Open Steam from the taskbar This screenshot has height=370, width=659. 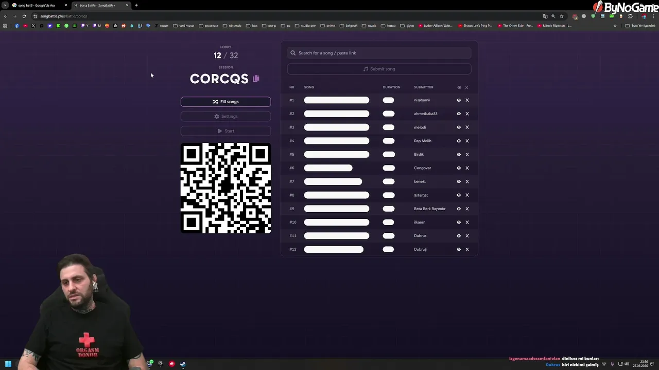(x=183, y=364)
